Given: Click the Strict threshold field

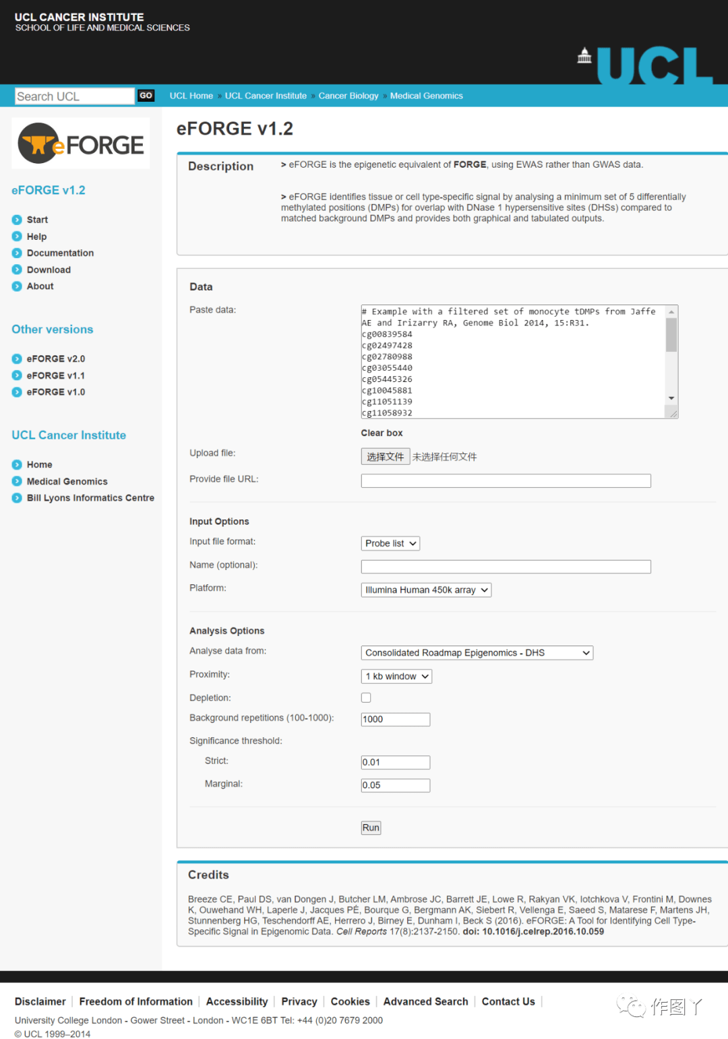Looking at the screenshot, I should click(x=396, y=763).
